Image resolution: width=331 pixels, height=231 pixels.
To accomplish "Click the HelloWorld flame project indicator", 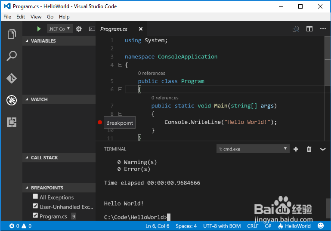I will coord(294,226).
